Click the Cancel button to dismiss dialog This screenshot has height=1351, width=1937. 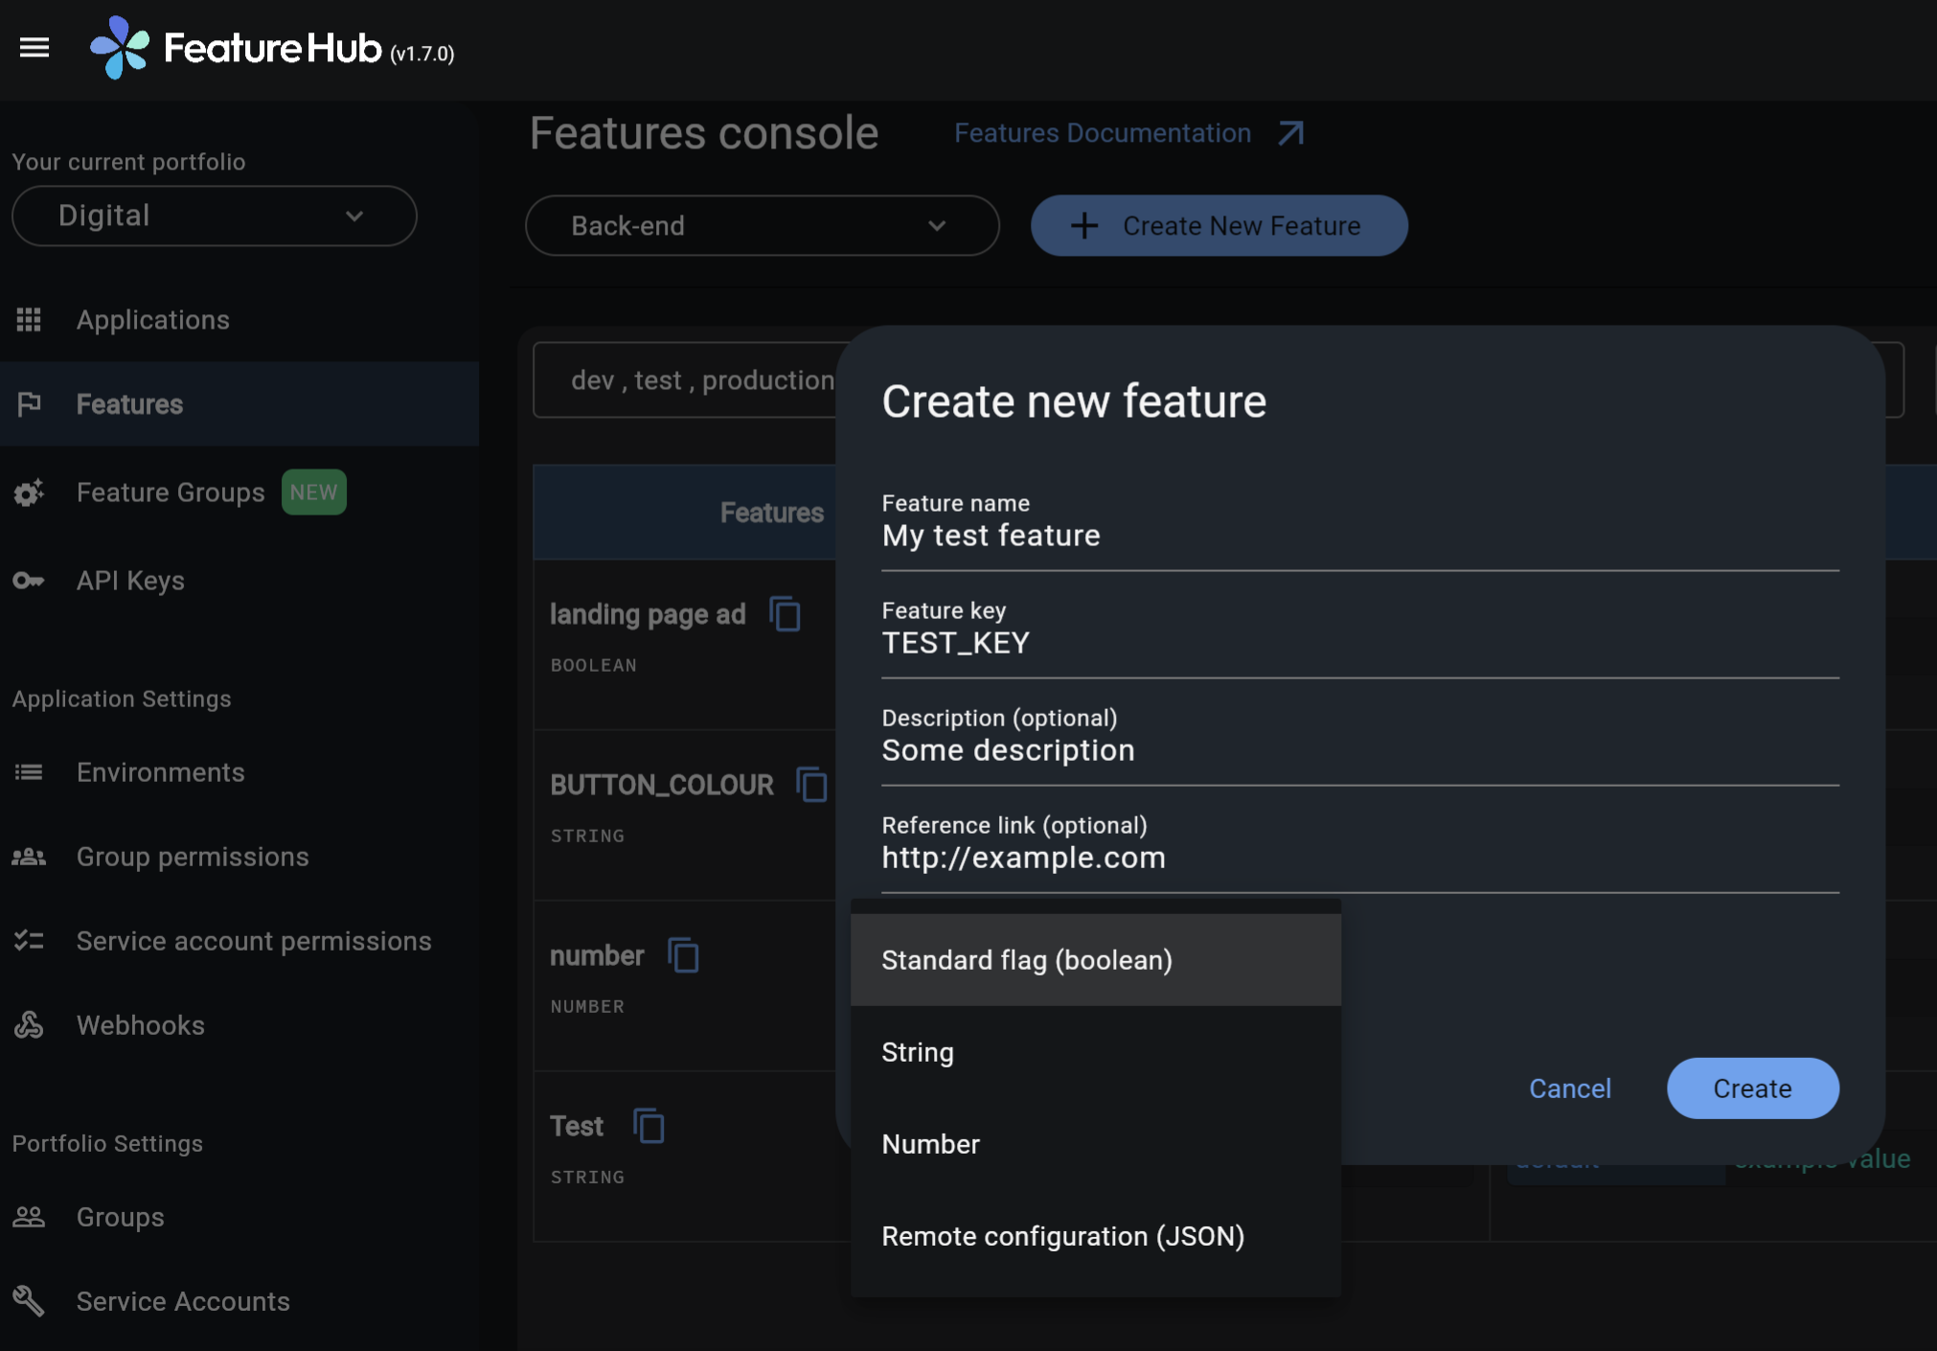[1569, 1088]
